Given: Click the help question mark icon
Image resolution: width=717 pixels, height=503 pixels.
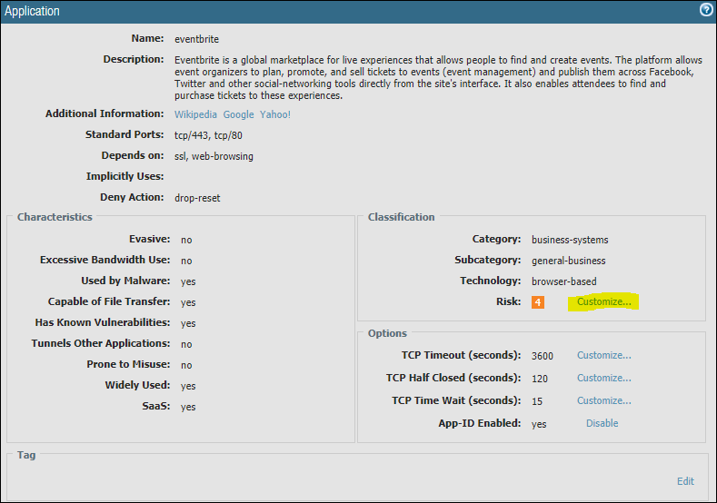Looking at the screenshot, I should click(705, 11).
